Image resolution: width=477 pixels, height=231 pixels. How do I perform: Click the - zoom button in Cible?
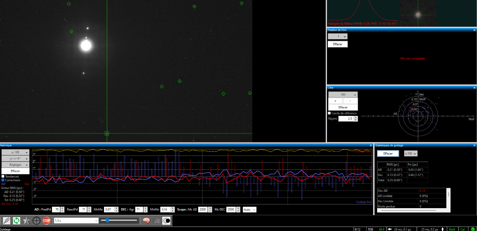click(351, 101)
